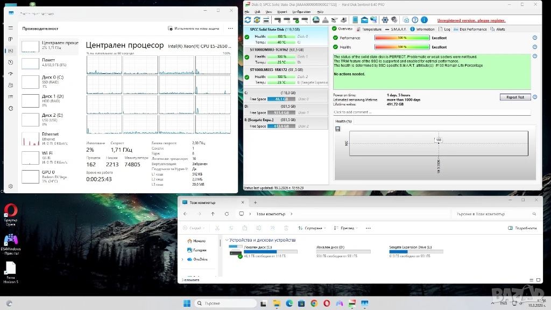Image resolution: width=551 pixels, height=310 pixels.
Task: Collapse the Devices and drives group header
Action: (x=227, y=240)
